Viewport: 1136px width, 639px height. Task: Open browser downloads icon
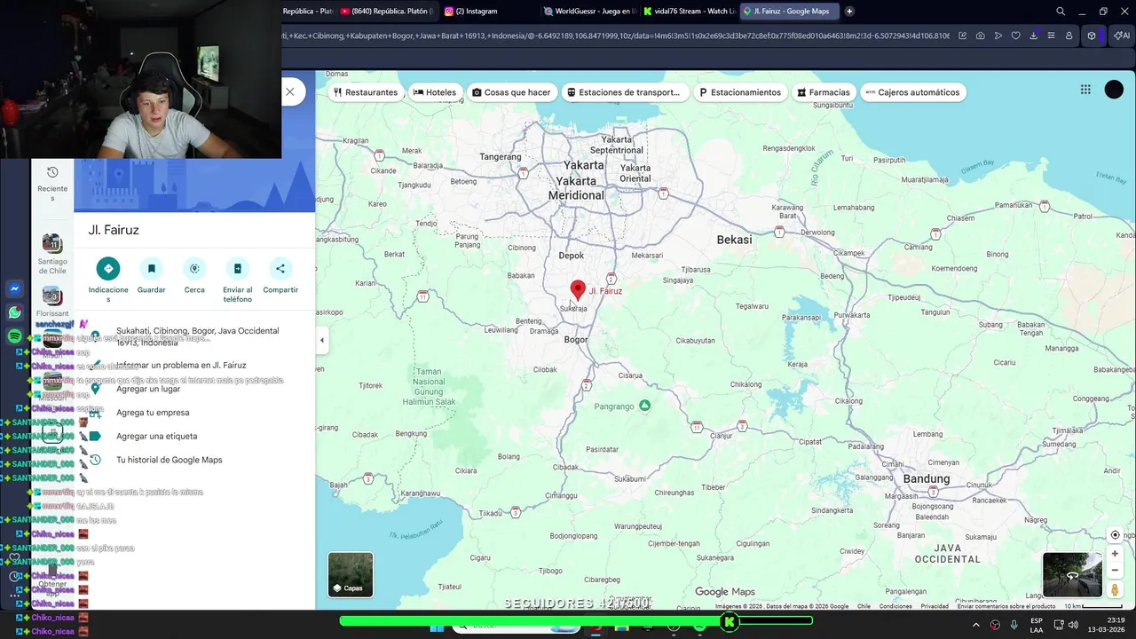point(1033,35)
